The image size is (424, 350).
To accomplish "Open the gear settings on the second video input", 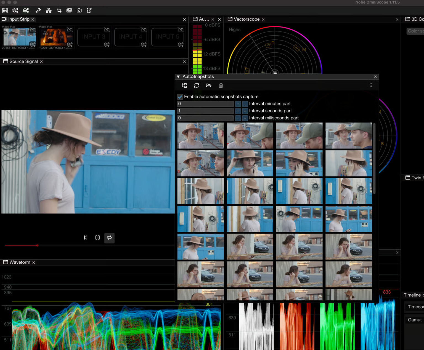I will [x=70, y=45].
